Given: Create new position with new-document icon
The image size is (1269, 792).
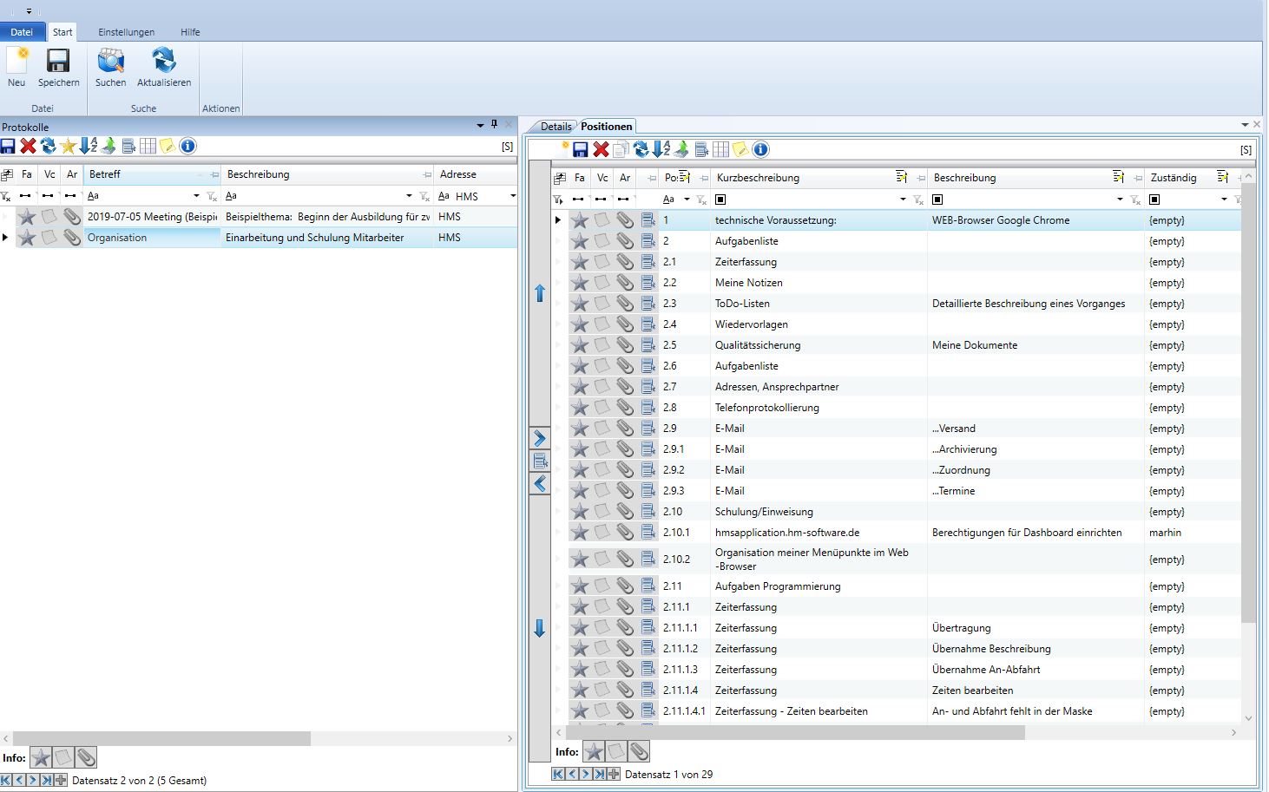Looking at the screenshot, I should [562, 149].
